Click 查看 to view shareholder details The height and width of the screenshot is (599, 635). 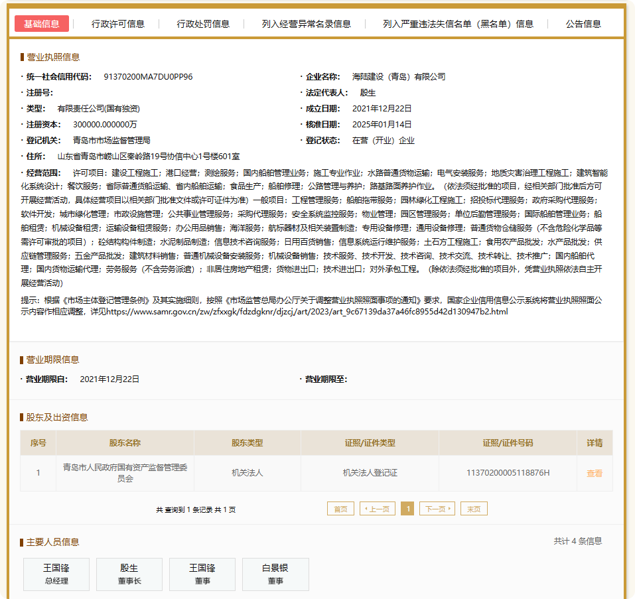[594, 473]
